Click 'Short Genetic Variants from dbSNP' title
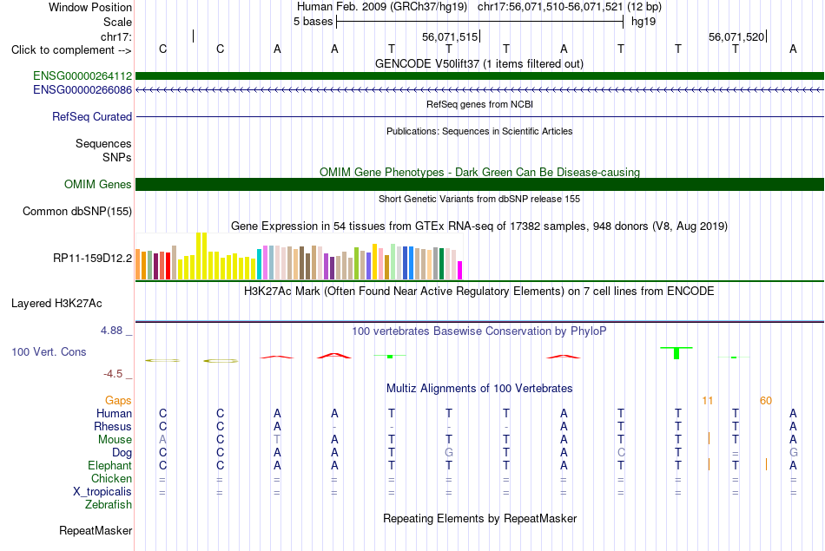 (x=479, y=200)
